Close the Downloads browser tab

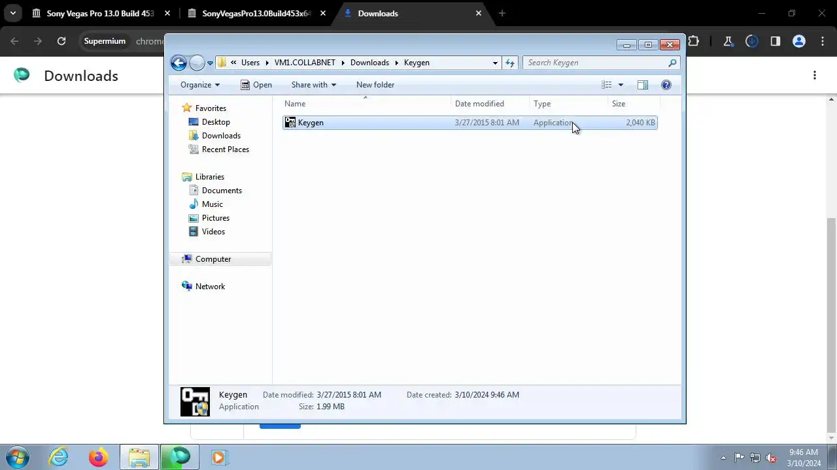point(479,13)
